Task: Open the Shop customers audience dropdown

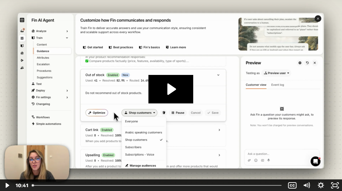Action: [140, 113]
